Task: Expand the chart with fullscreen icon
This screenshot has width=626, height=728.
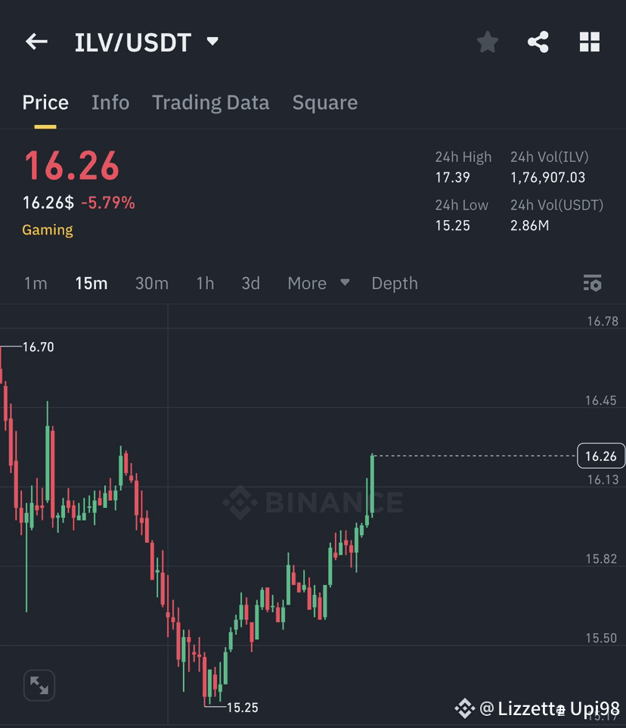Action: click(39, 685)
